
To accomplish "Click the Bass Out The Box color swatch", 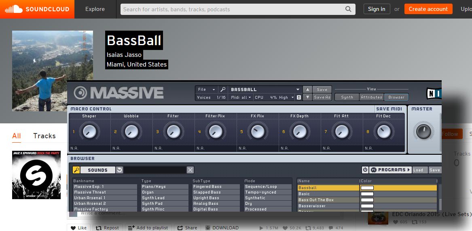I will click(x=367, y=200).
